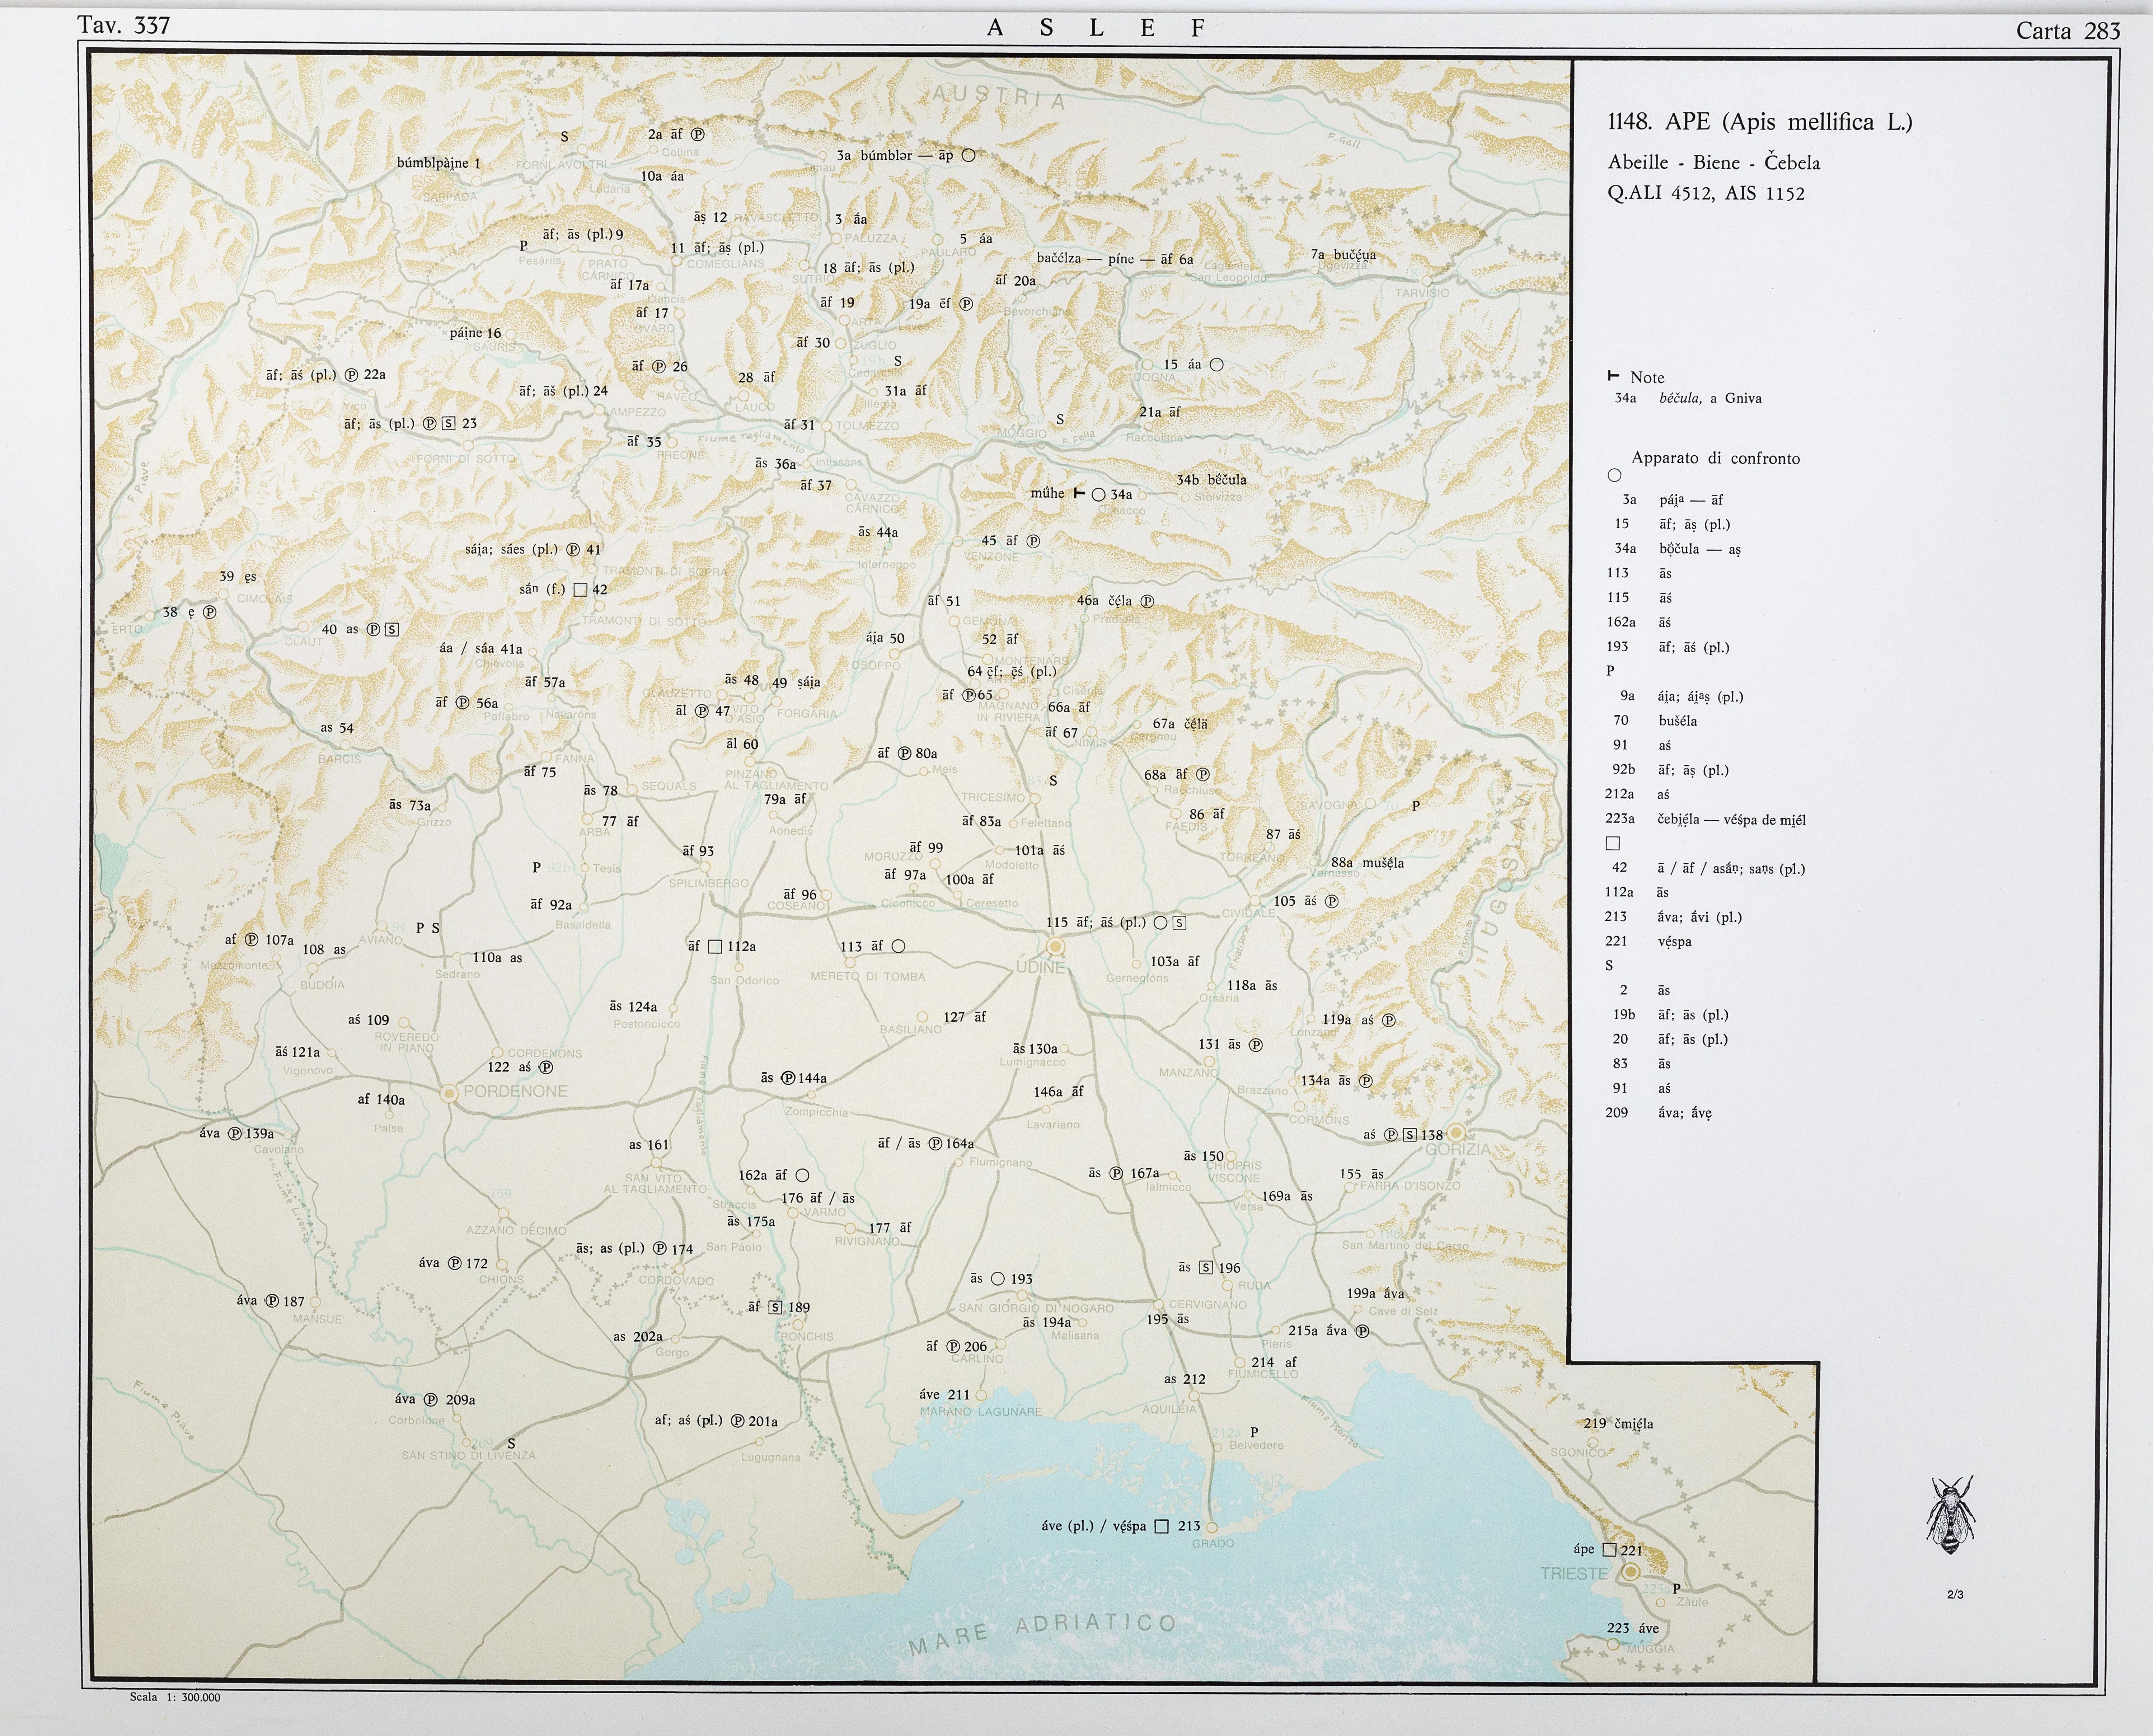Viewport: 2153px width, 1736px height.
Task: Click the 'Q.ALI 4512, AIS 1152' reference text
Action: 1706,194
